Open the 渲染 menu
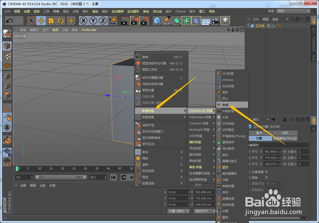Viewport: 319px width, 223px height. (95, 11)
